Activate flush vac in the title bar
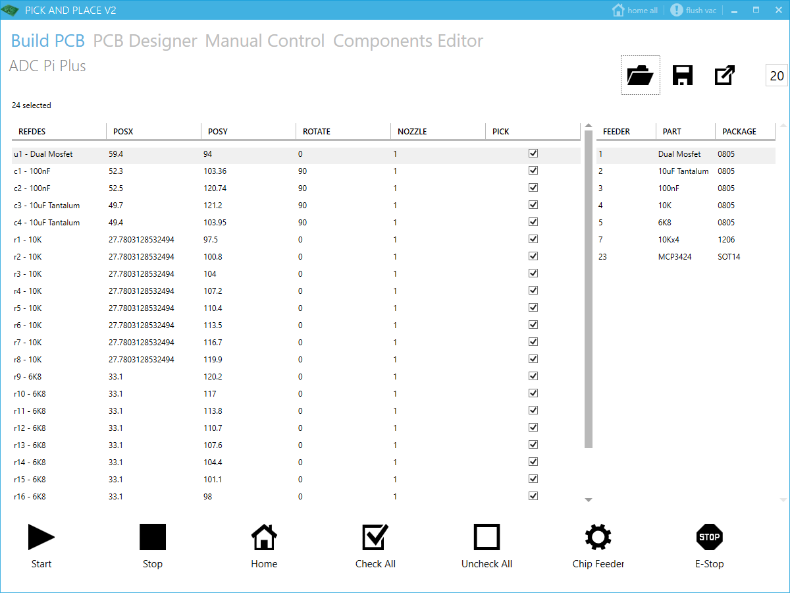The width and height of the screenshot is (790, 593). click(x=693, y=10)
